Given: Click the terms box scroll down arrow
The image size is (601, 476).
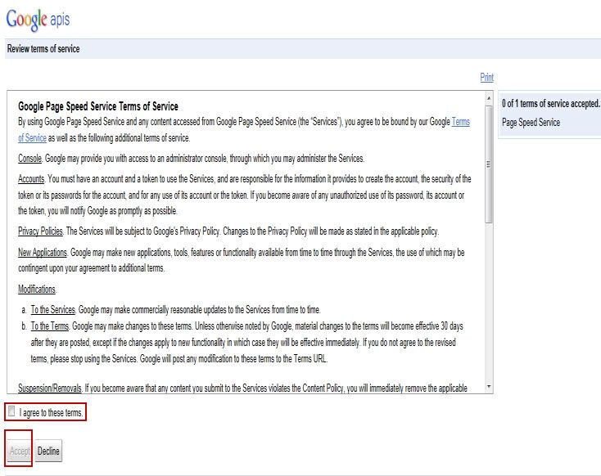Looking at the screenshot, I should point(489,387).
